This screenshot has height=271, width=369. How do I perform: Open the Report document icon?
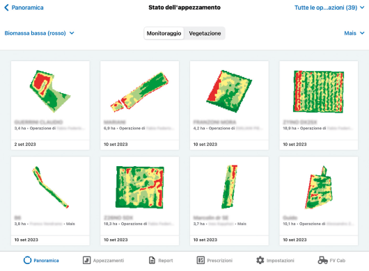point(152,260)
